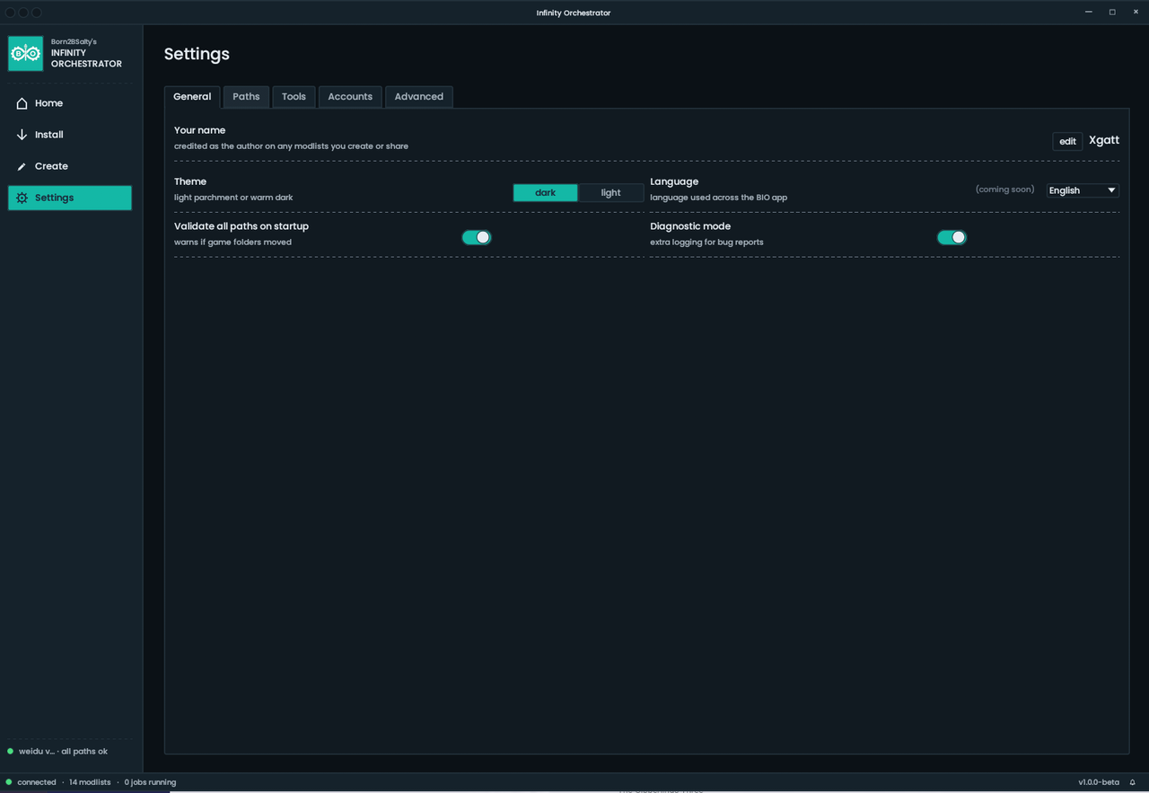The height and width of the screenshot is (793, 1149).
Task: Maximize the Infinity Orchestrator window
Action: [x=1112, y=12]
